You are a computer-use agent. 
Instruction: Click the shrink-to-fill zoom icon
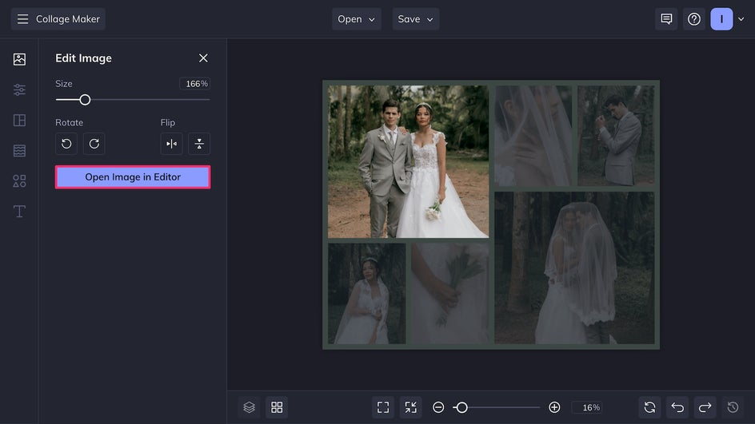pyautogui.click(x=411, y=407)
